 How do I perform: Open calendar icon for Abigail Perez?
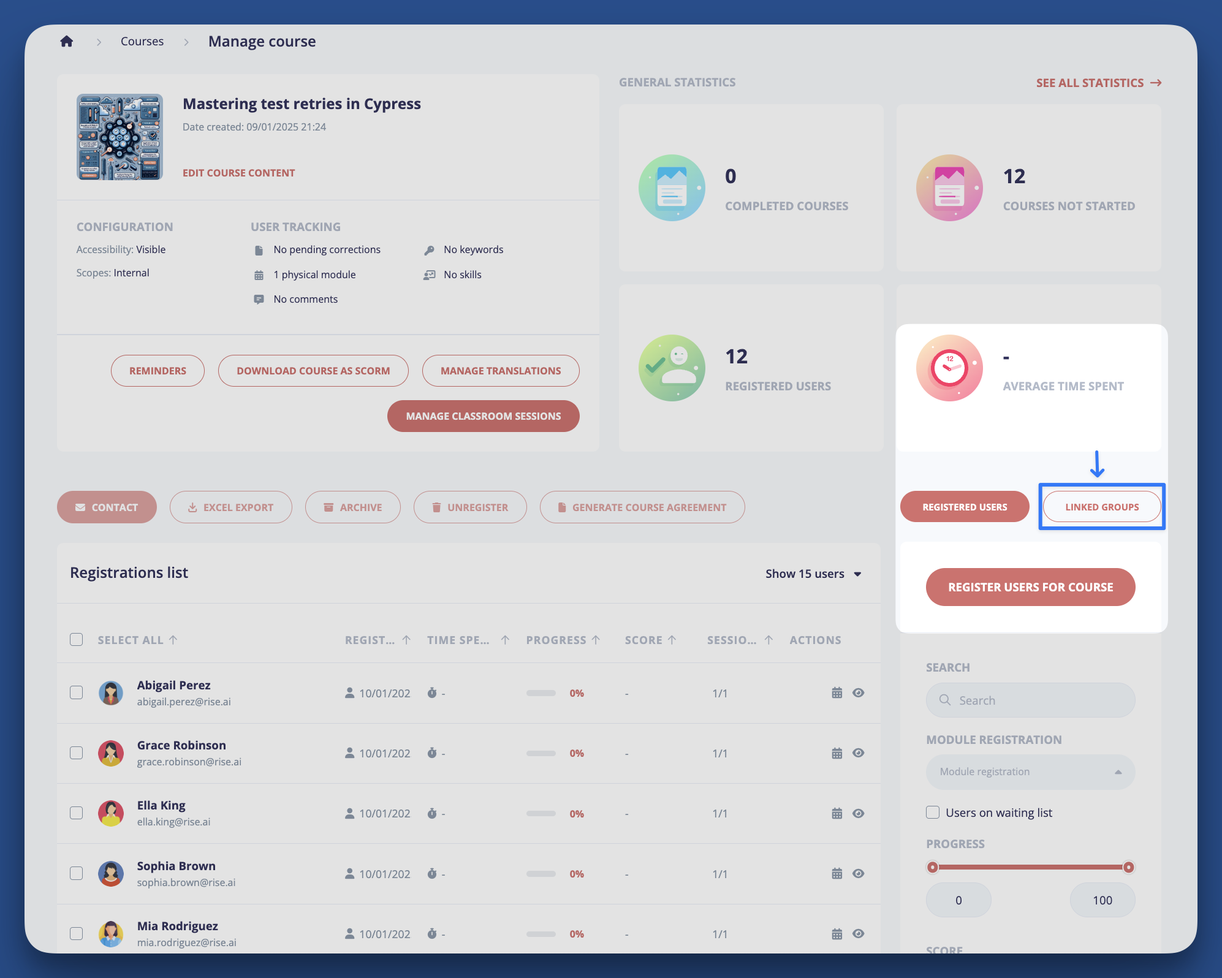837,692
